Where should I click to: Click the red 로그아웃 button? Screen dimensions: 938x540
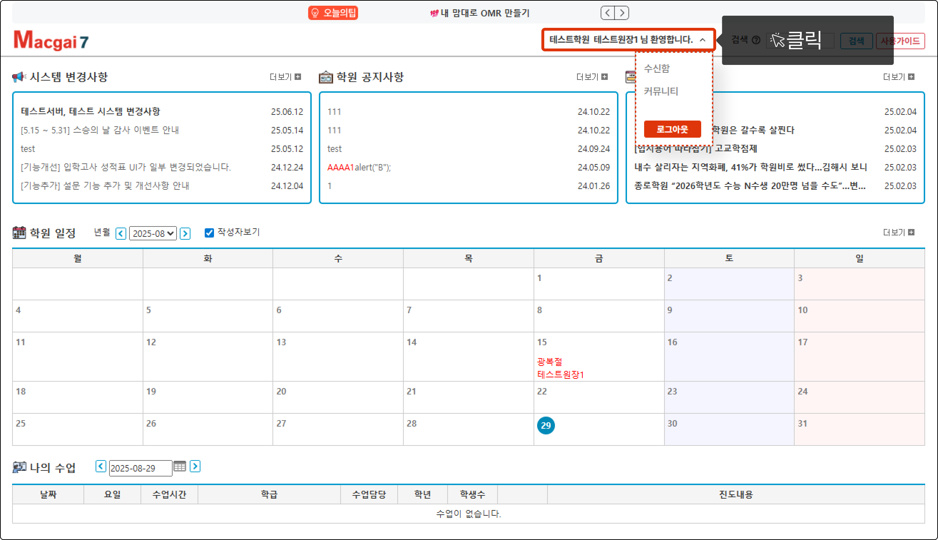[x=672, y=129]
